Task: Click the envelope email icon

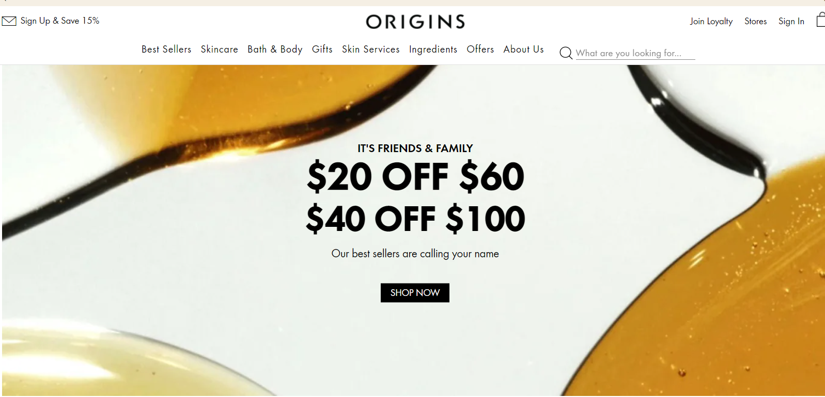Action: [9, 21]
